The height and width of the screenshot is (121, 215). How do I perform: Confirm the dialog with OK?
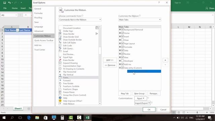click(x=149, y=110)
